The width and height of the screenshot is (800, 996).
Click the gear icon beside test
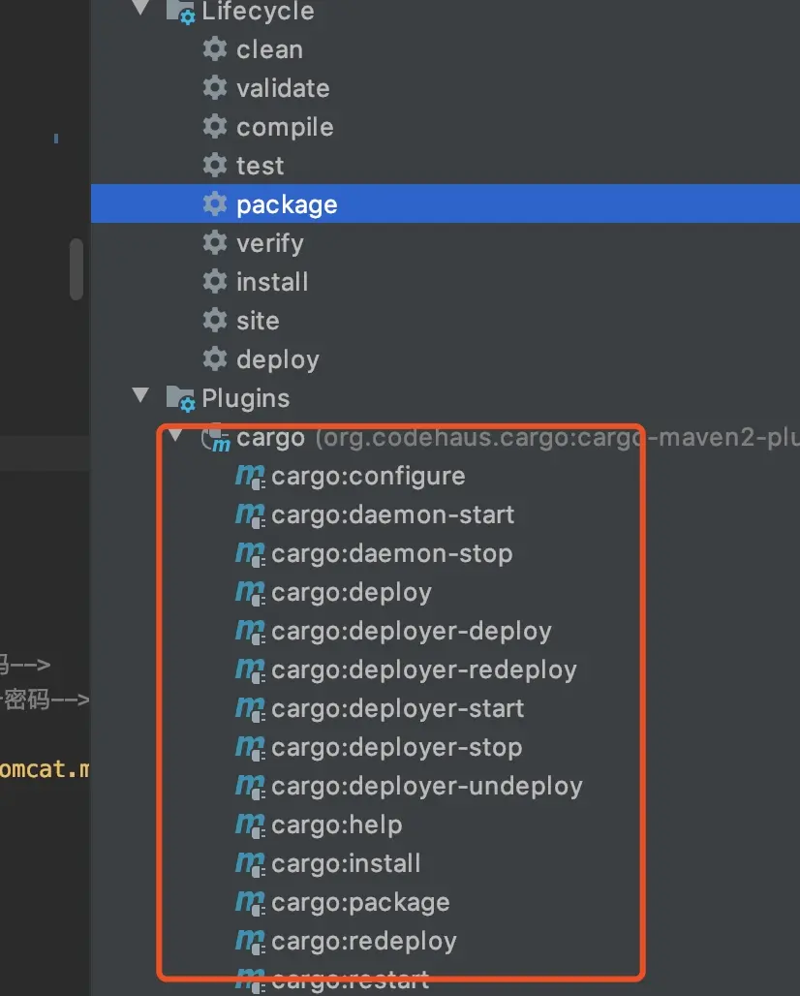[215, 165]
